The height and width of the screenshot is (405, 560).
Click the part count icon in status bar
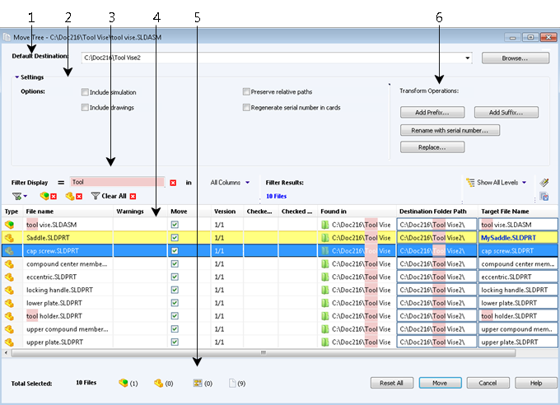159,383
